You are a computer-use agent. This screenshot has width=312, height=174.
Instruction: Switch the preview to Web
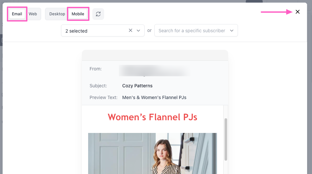tap(33, 14)
